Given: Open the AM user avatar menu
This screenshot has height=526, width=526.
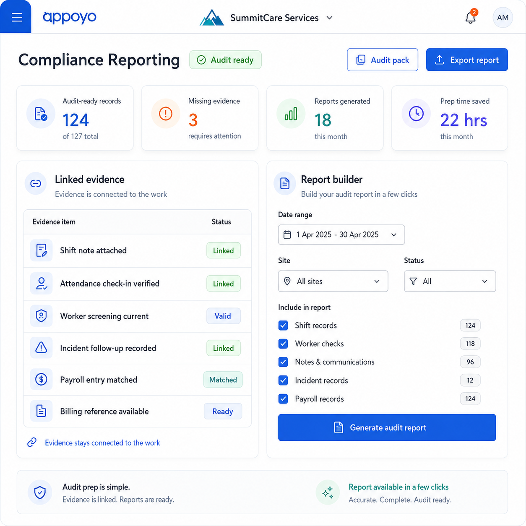Looking at the screenshot, I should tap(503, 18).
